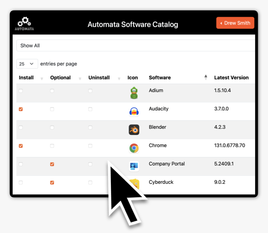Click the Automata Software Catalog title
The width and height of the screenshot is (268, 233).
133,24
